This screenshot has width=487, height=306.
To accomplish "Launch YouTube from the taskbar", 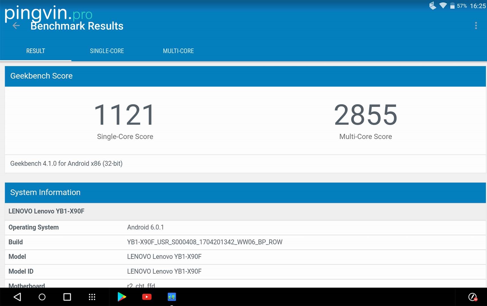I will [147, 297].
